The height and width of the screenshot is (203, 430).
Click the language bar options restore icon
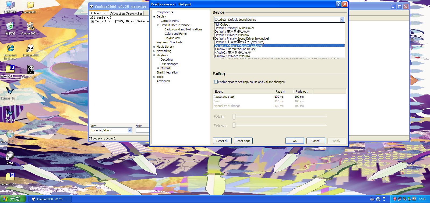point(384,198)
